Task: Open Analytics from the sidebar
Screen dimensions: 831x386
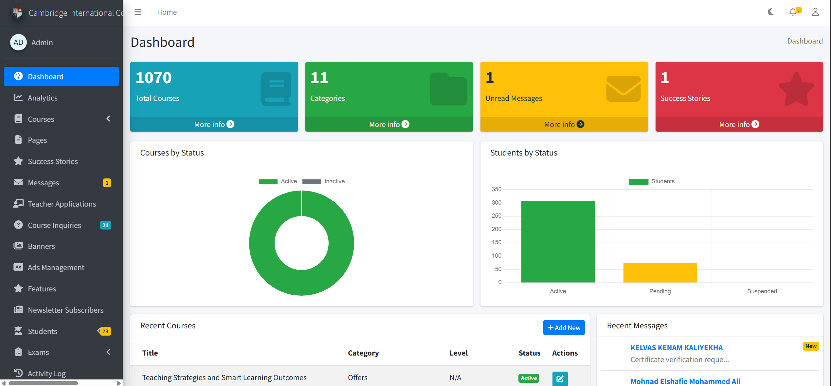Action: click(43, 98)
